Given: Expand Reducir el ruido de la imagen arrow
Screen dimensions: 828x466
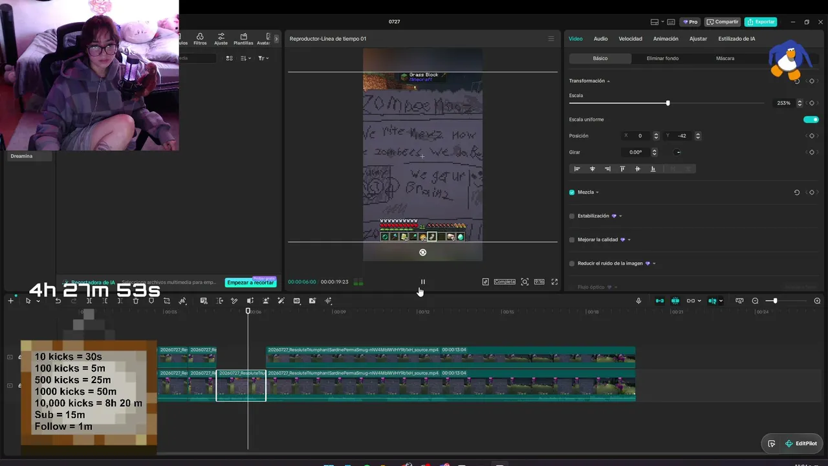Looking at the screenshot, I should click(x=654, y=264).
